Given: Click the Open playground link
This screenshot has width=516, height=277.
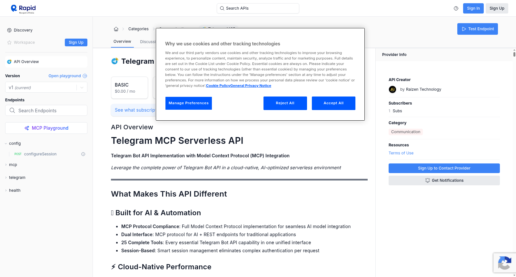Looking at the screenshot, I should [68, 76].
